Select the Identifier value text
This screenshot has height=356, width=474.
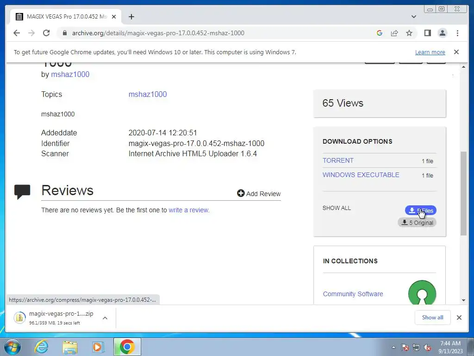coord(196,143)
